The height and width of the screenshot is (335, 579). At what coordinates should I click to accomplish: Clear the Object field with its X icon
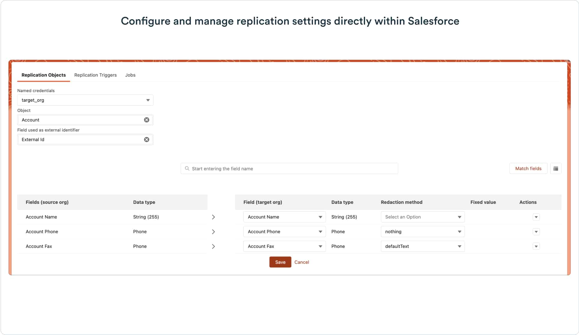click(146, 120)
